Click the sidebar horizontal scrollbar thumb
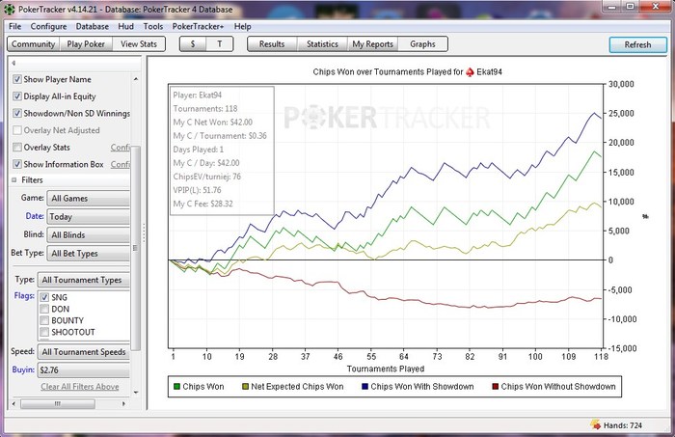This screenshot has height=437, width=675. (58, 404)
